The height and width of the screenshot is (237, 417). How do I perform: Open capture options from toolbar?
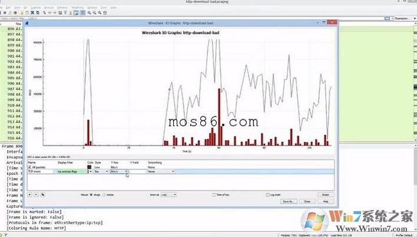click(15, 13)
